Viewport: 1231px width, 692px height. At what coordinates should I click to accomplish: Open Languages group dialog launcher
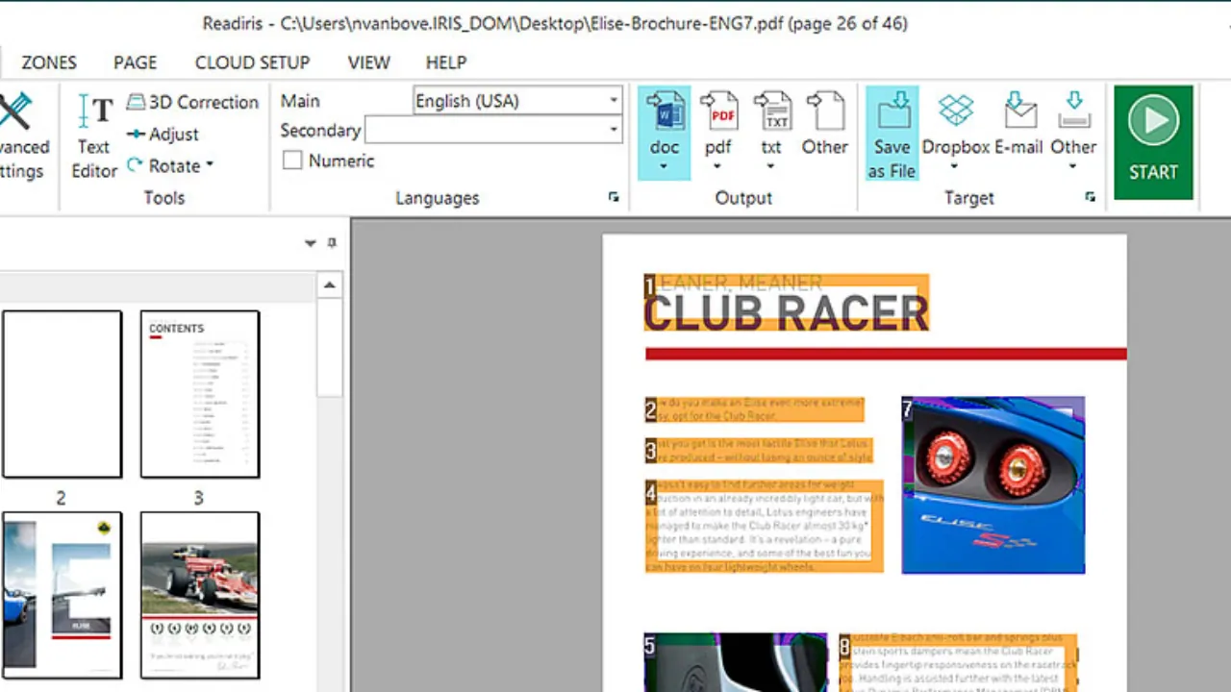coord(614,197)
